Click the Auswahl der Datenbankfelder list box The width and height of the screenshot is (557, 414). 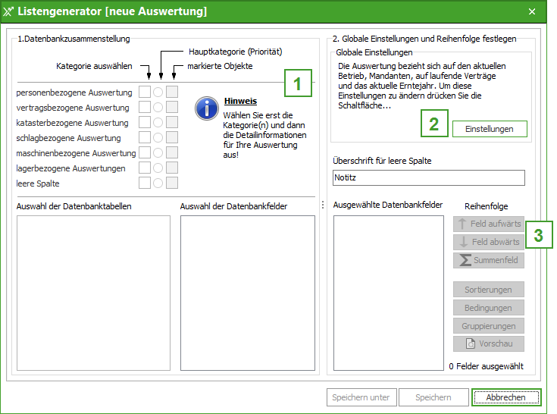(x=248, y=293)
